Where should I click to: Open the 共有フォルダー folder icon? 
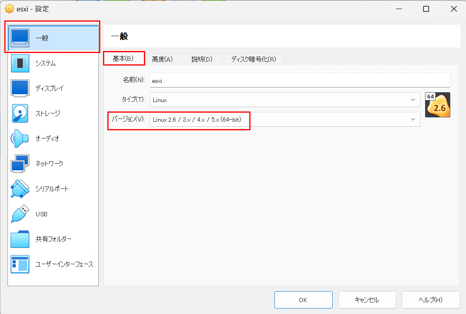point(20,239)
